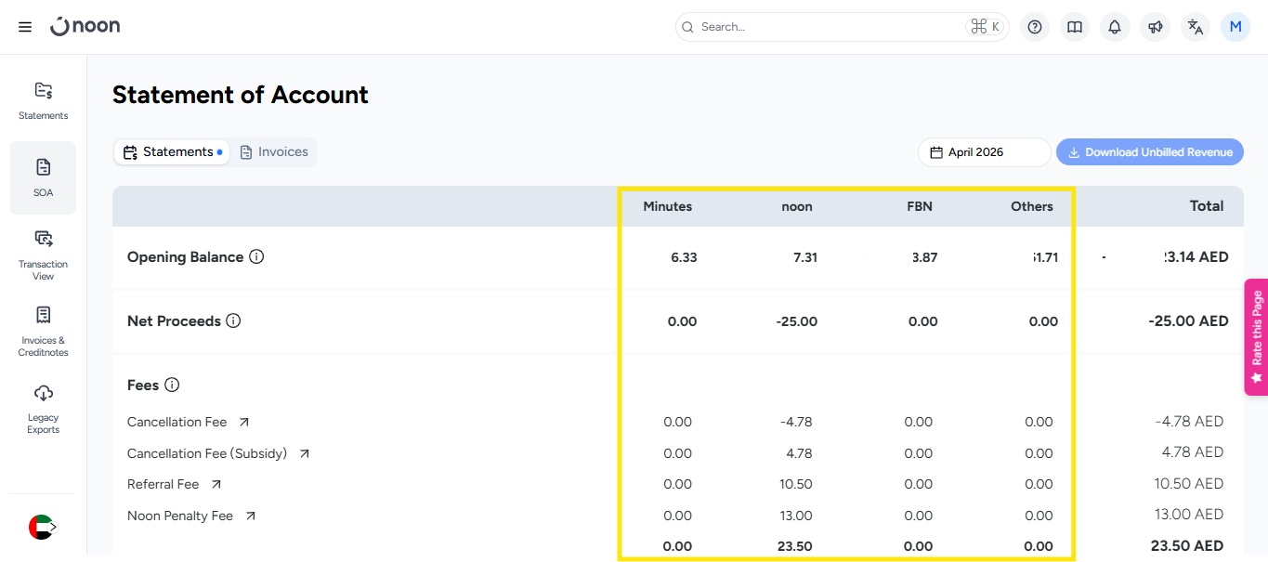Click the help question mark icon
Viewport: 1268px width, 562px height.
click(x=1035, y=27)
